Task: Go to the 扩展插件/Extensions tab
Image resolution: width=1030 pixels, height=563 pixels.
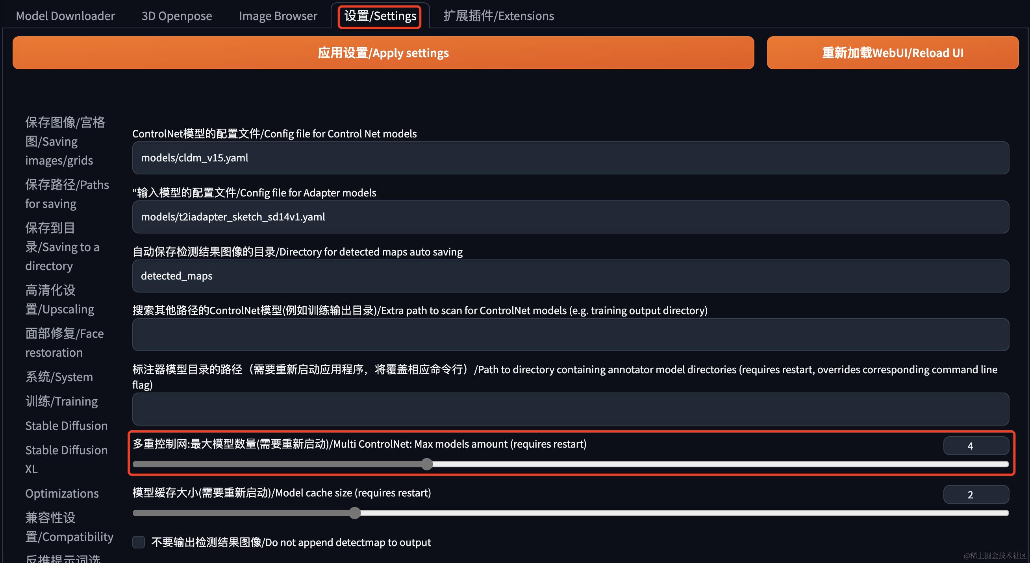Action: pyautogui.click(x=498, y=16)
